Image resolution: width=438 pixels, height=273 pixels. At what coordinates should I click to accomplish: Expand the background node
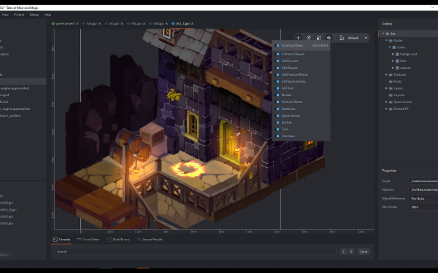[x=393, y=54]
